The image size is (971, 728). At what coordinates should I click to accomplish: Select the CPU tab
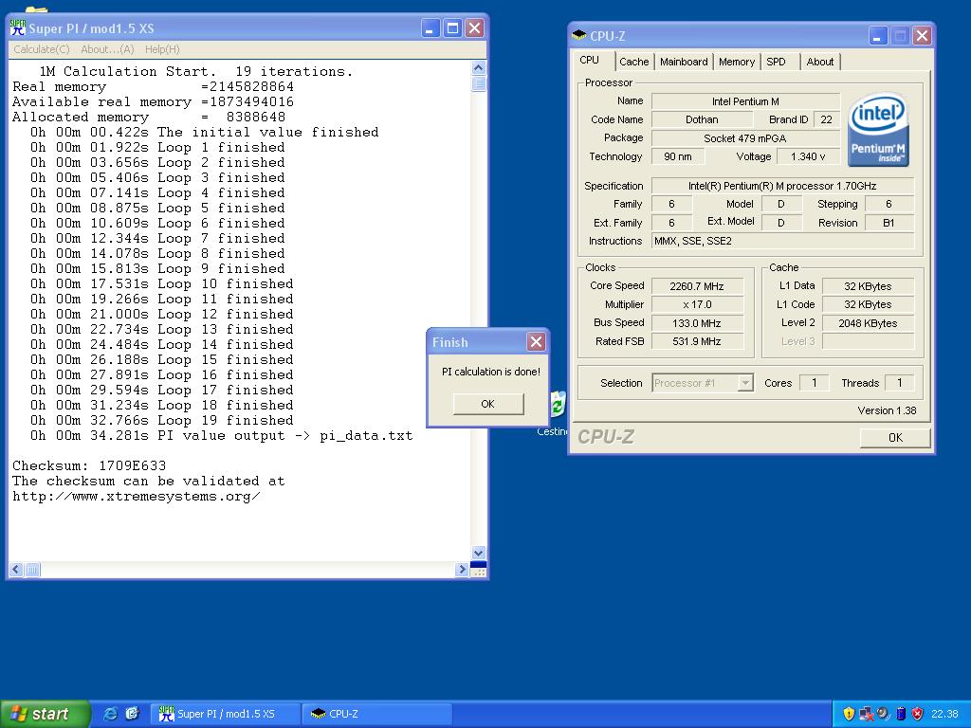pyautogui.click(x=590, y=60)
